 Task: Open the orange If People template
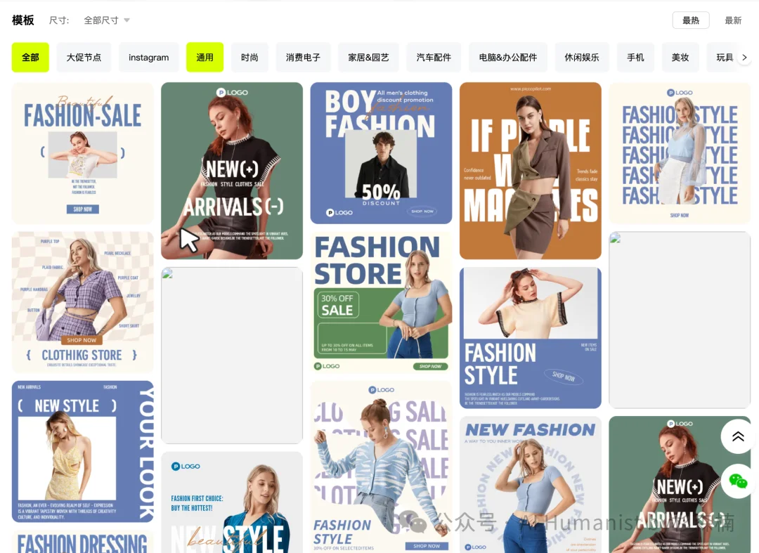coord(530,171)
